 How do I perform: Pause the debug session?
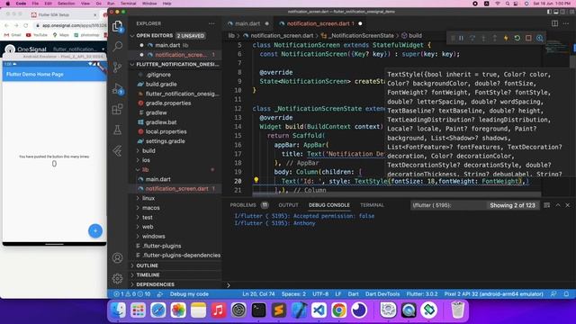tap(461, 38)
